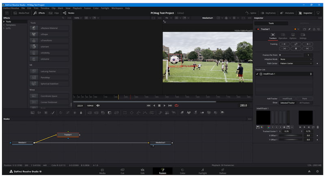This screenshot has width=325, height=177.
Task: Click the home icon at bottom right
Action: pos(309,171)
